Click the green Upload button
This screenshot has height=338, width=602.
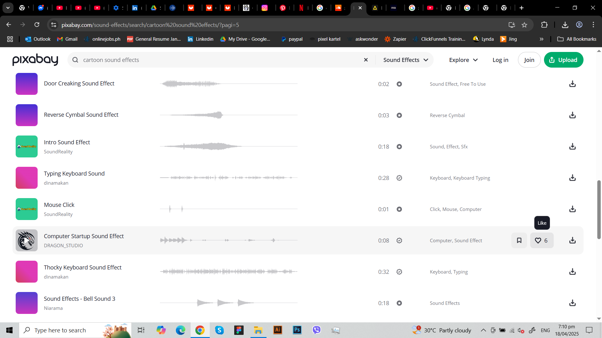563,60
